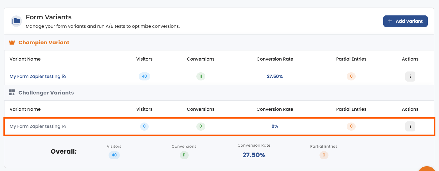439x171 pixels.
Task: Click challenger conversions badge showing 0
Action: (201, 126)
